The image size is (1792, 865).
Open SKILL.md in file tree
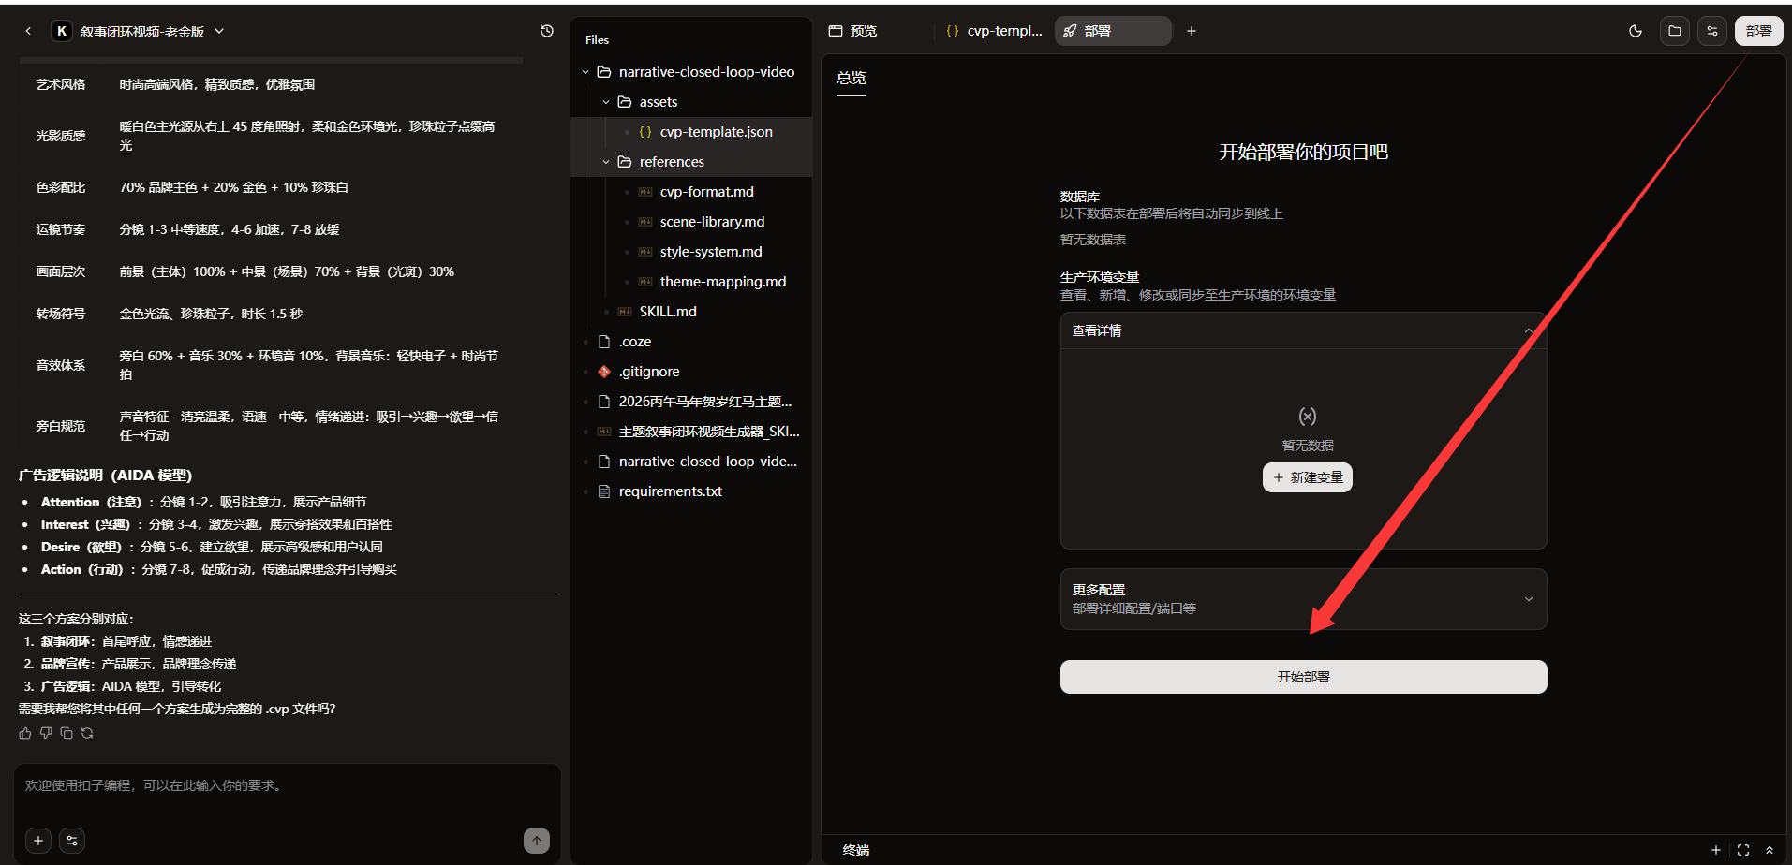pyautogui.click(x=668, y=312)
